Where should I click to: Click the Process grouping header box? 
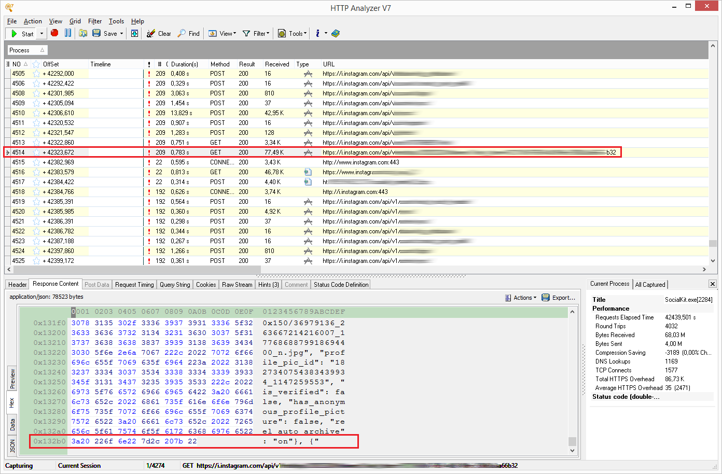point(27,50)
